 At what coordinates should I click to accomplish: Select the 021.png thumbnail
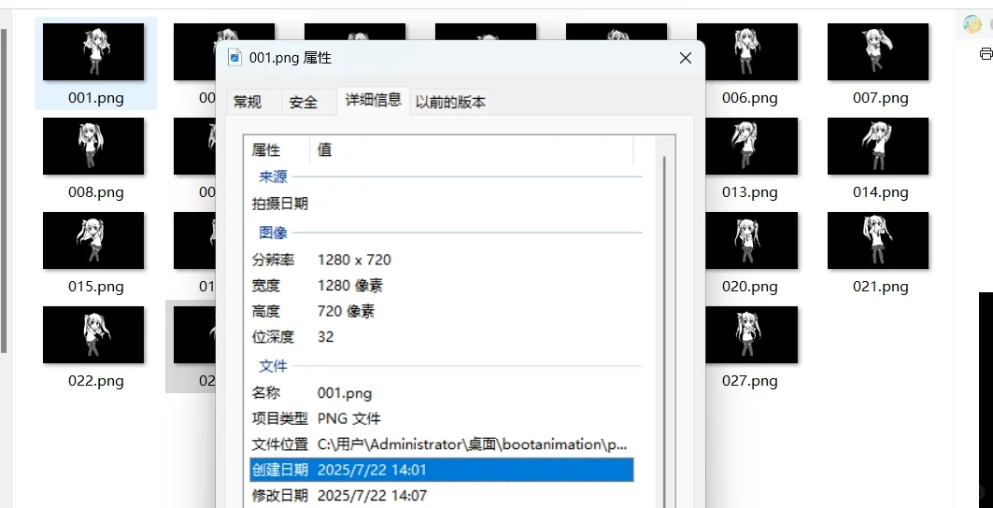(x=878, y=241)
